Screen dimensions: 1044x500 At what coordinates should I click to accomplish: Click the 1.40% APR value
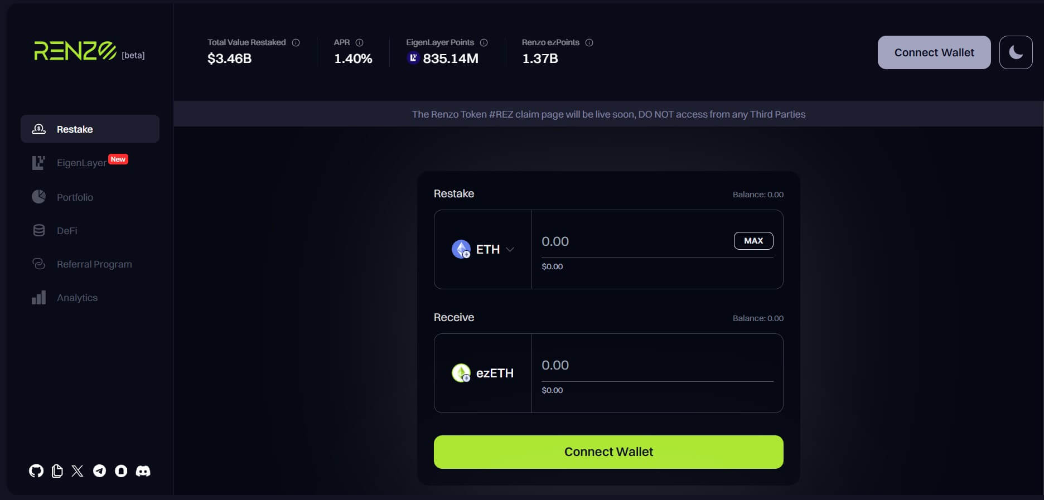(x=353, y=59)
